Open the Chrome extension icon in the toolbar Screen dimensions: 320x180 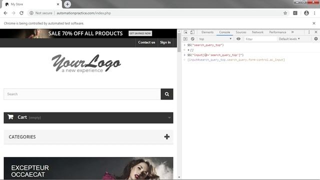click(295, 13)
